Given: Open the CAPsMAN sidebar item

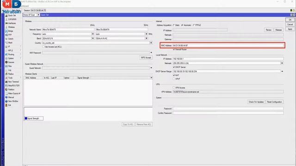Looking at the screenshot, I should pyautogui.click(x=12, y=19).
